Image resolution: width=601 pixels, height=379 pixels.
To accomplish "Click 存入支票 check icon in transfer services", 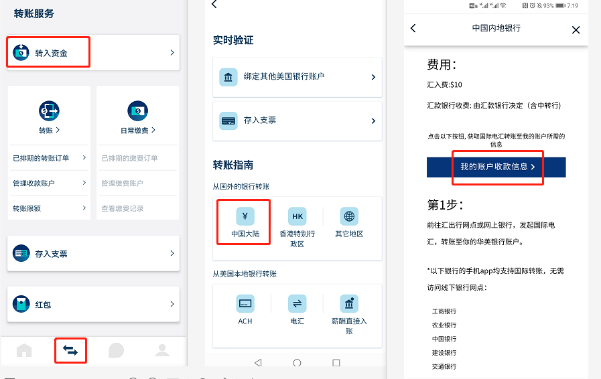I will 21,253.
